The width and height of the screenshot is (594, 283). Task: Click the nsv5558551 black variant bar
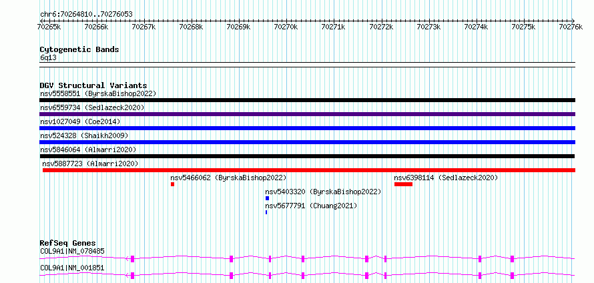pos(307,100)
